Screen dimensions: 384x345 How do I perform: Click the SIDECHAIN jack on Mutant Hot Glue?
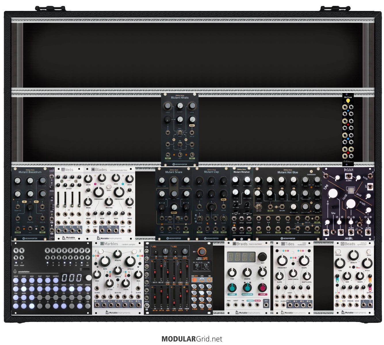coord(307,228)
